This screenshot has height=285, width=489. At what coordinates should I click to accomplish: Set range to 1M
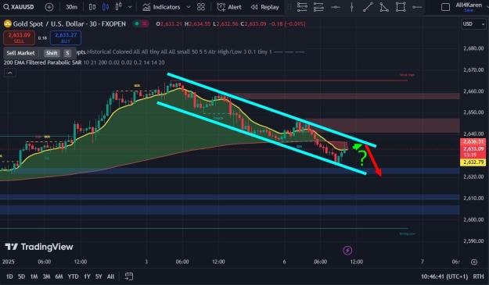click(34, 276)
